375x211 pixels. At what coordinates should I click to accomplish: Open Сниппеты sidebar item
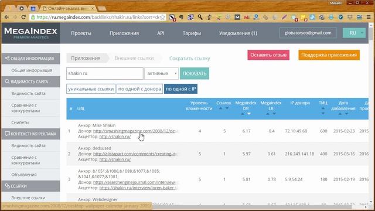click(x=20, y=122)
